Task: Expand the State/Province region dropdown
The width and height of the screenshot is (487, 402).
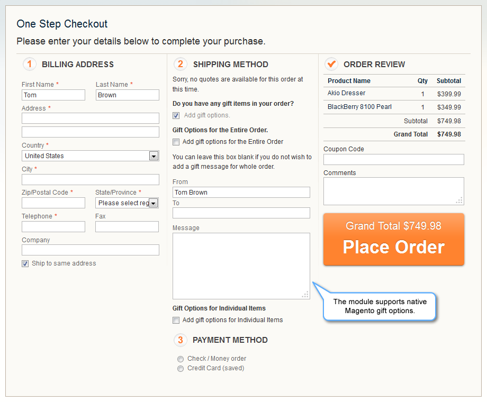Action: click(127, 203)
